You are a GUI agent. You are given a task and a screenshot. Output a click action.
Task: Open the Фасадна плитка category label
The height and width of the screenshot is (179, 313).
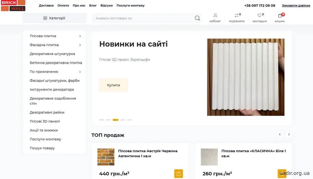pyautogui.click(x=44, y=45)
